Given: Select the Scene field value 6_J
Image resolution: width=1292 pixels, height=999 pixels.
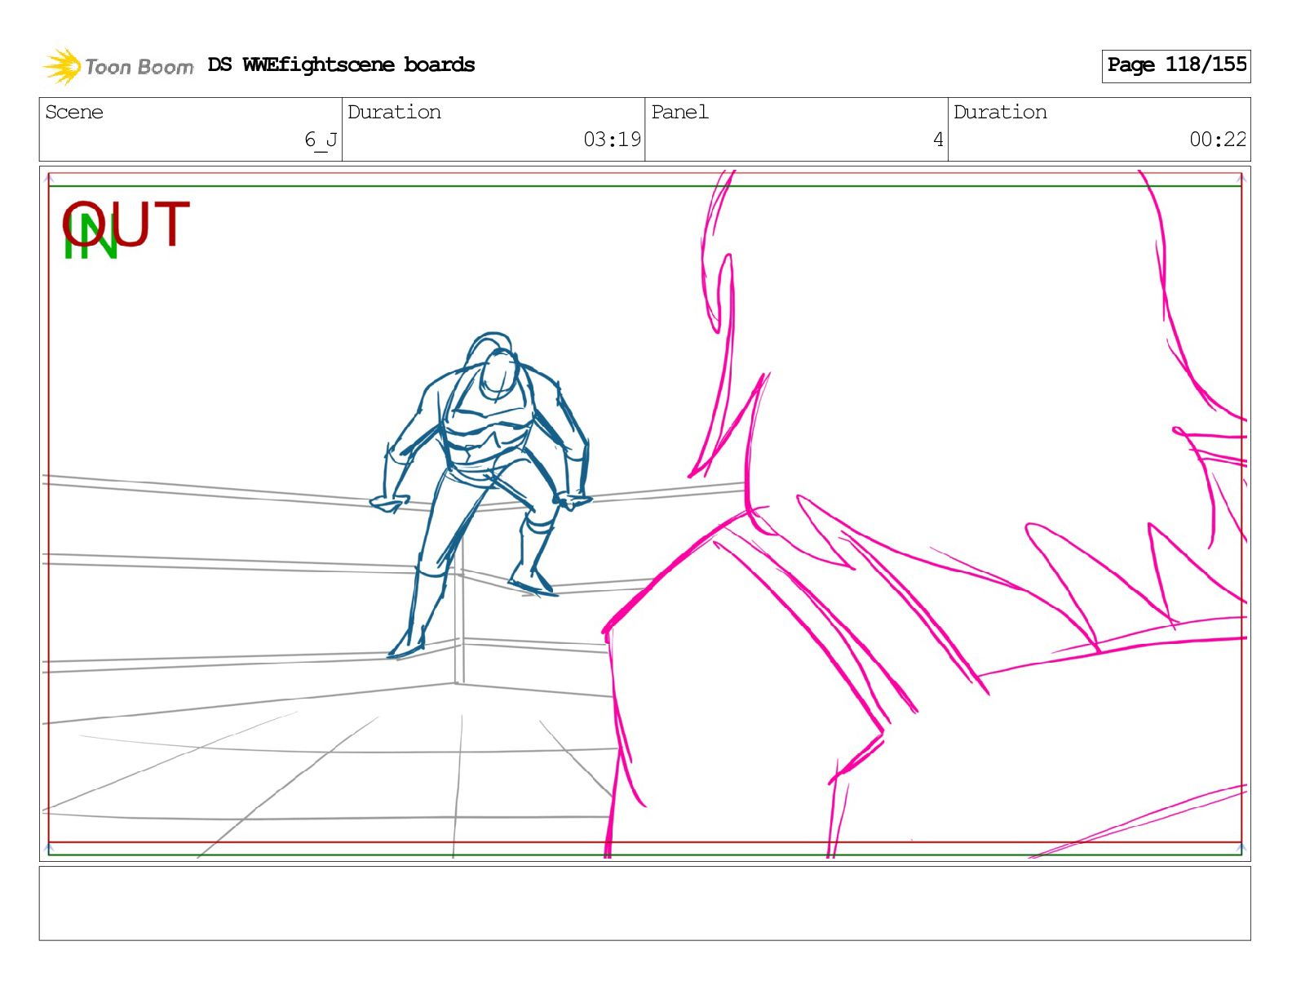Looking at the screenshot, I should pos(320,140).
